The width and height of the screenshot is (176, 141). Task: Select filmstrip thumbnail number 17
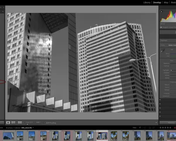(161, 136)
